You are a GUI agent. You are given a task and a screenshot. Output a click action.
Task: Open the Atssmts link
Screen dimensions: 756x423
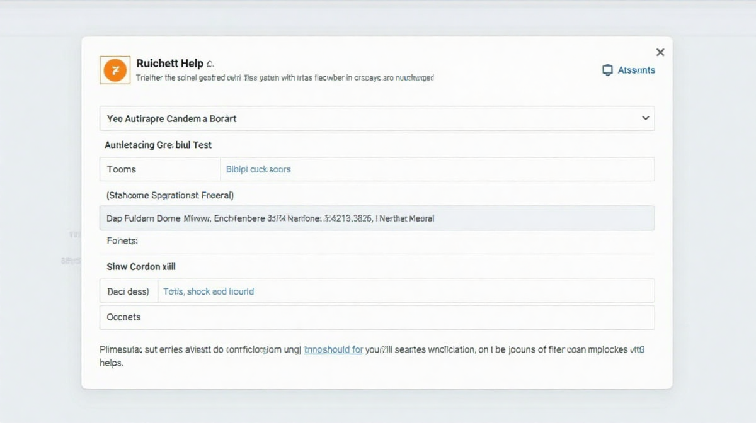(636, 70)
